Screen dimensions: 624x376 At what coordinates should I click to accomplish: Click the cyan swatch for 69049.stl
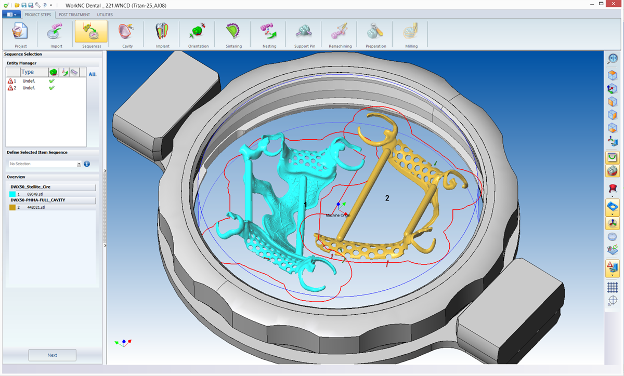[x=12, y=194]
